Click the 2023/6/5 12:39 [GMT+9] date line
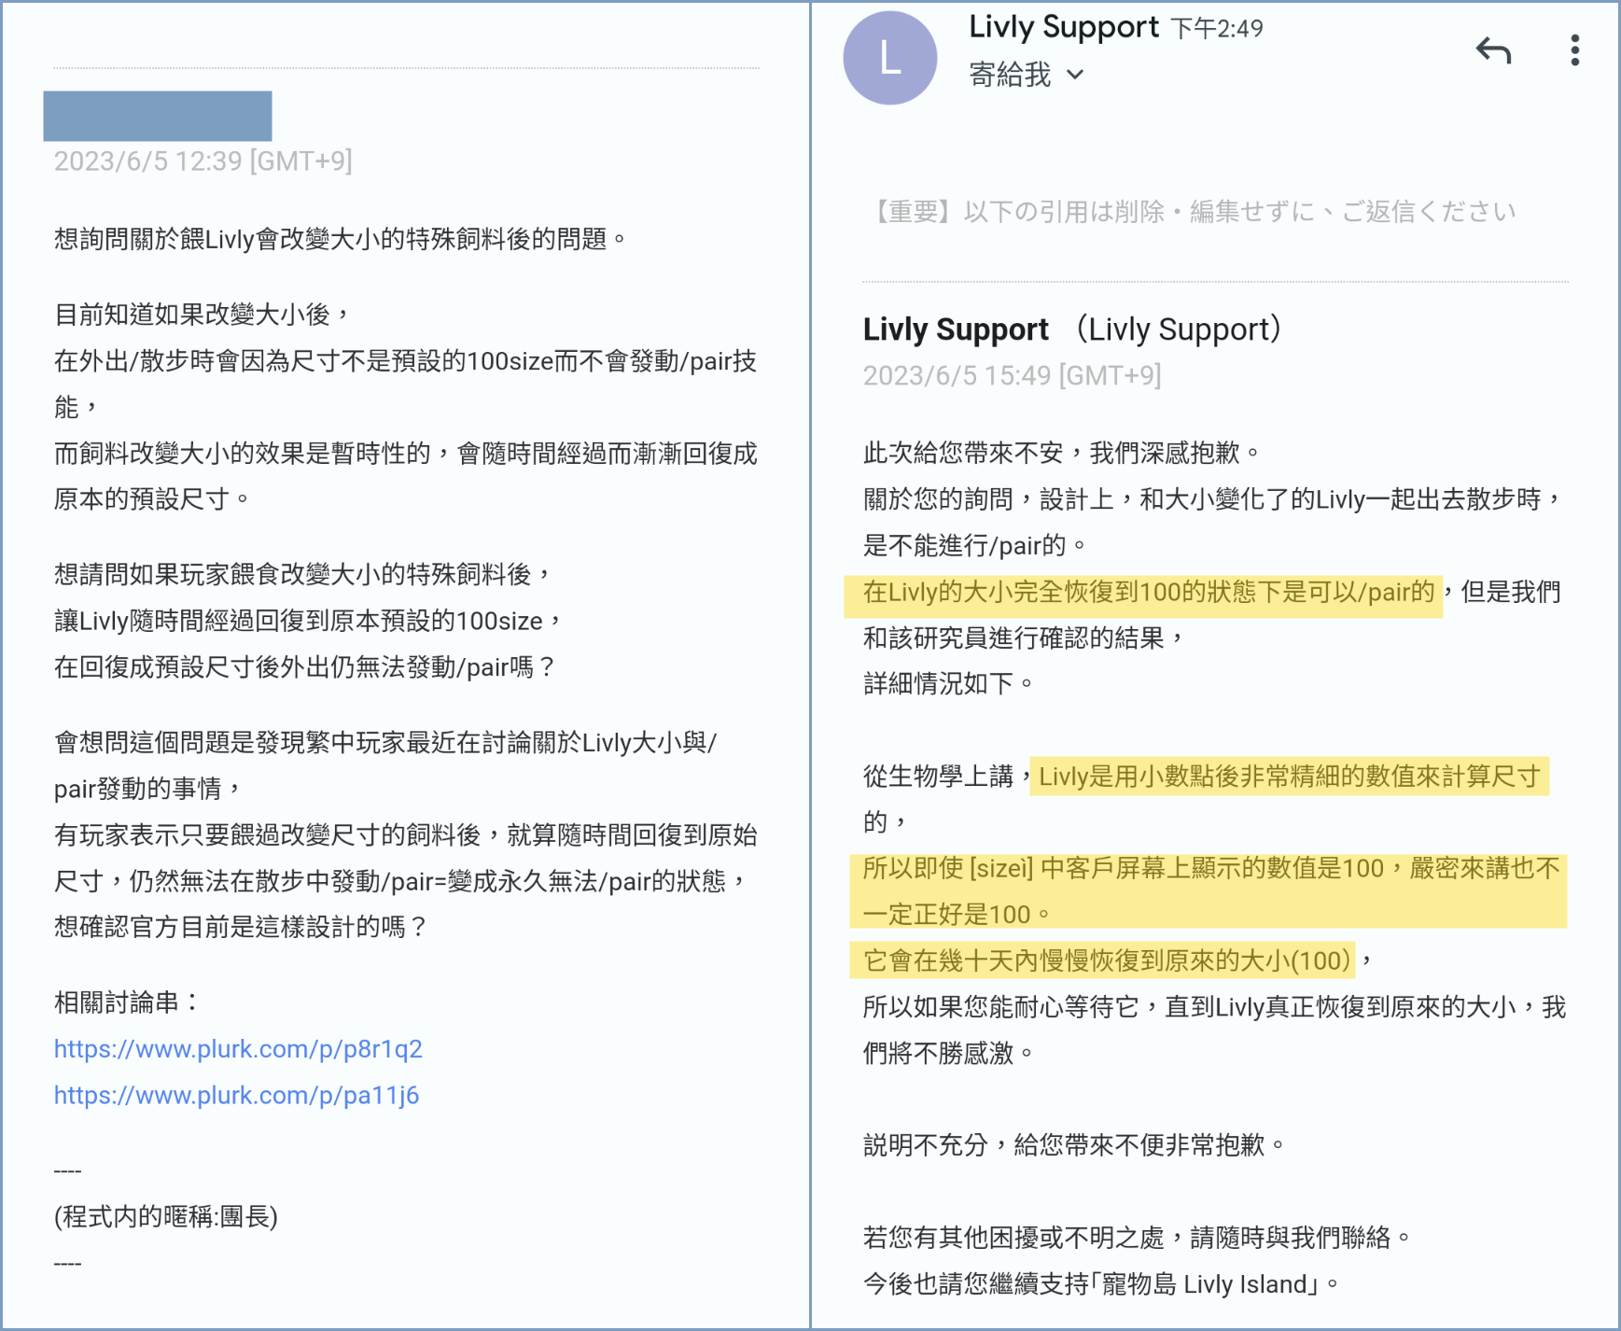This screenshot has width=1621, height=1331. (x=203, y=161)
